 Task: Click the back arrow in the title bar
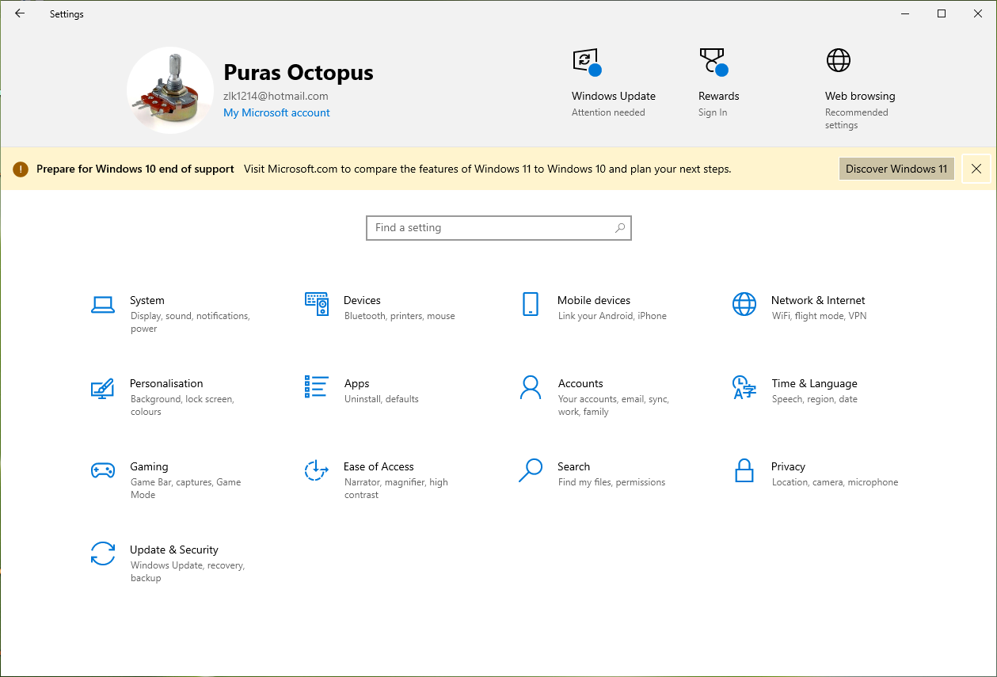[x=20, y=13]
